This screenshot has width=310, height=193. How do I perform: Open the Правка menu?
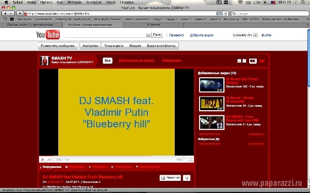[x=46, y=3]
